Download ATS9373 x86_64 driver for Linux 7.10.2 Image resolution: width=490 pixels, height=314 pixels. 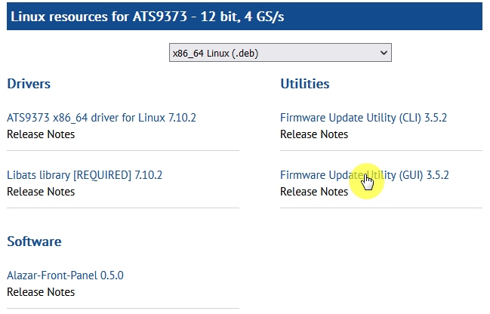pyautogui.click(x=101, y=118)
